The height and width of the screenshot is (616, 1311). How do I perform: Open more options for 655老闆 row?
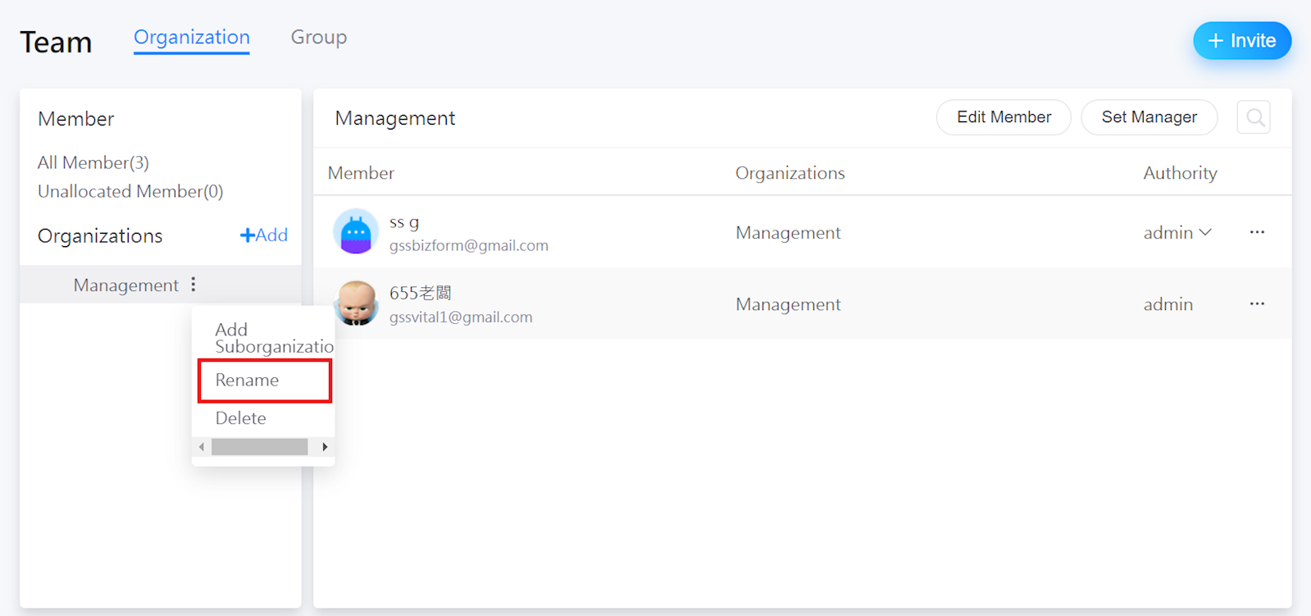coord(1256,303)
